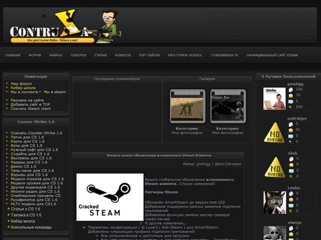Click Limbo's folder stats icon
Image resolution: width=321 pixels, height=240 pixels.
tap(291, 200)
